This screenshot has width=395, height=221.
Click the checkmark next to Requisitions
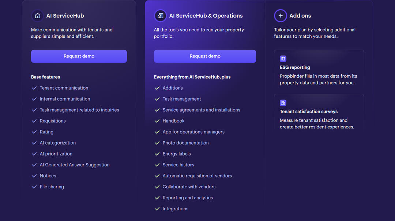34,121
